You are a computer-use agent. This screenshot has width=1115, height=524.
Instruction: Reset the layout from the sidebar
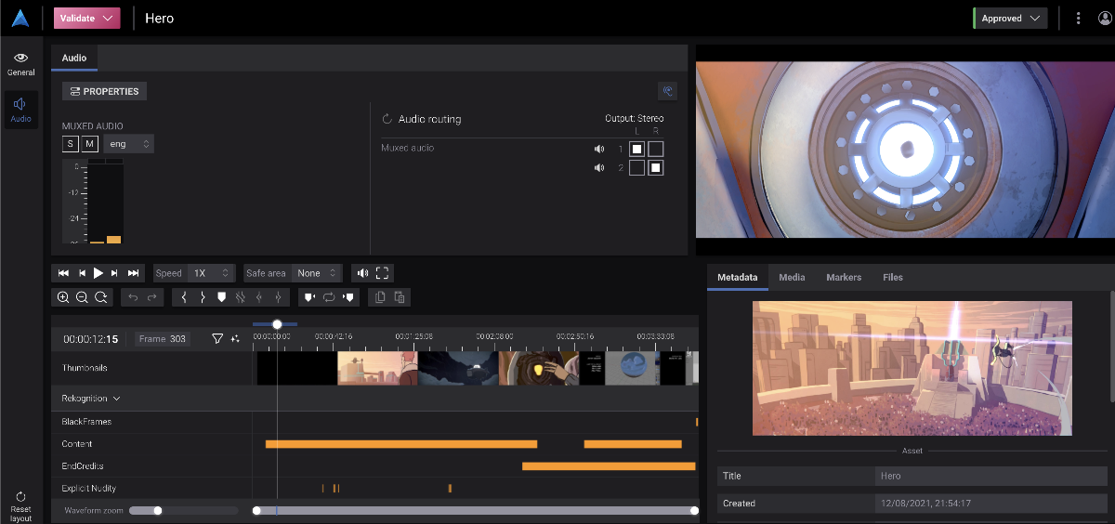coord(20,506)
